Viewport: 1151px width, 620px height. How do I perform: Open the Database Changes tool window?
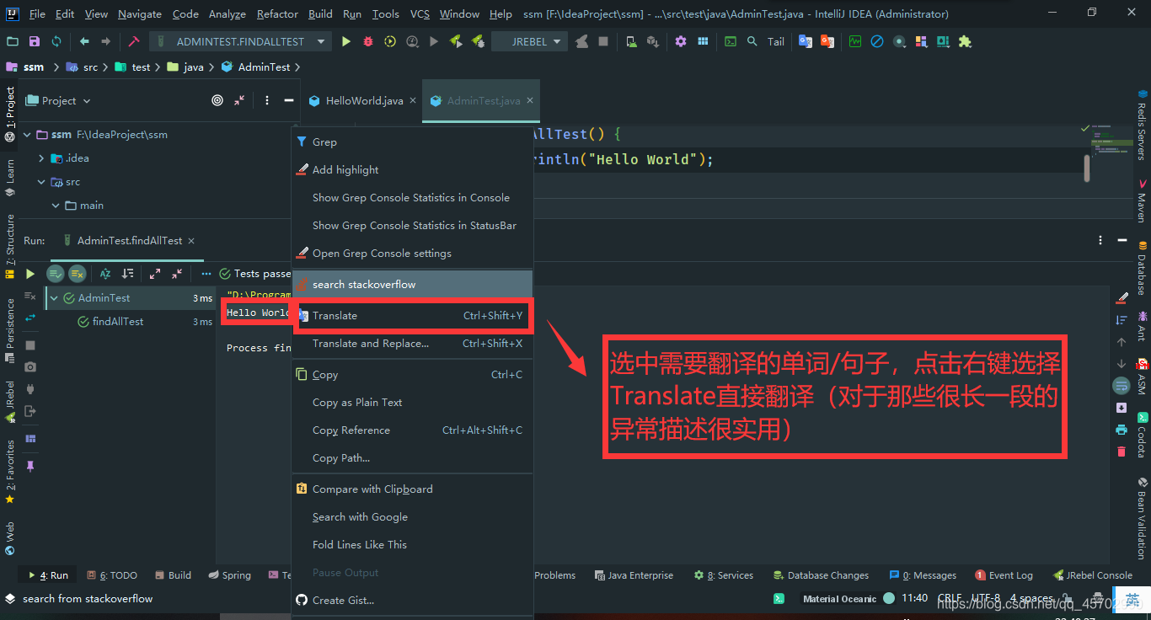tap(821, 575)
